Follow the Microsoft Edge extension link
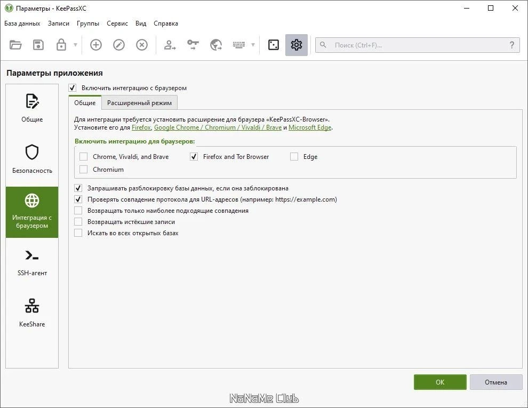The width and height of the screenshot is (528, 408). point(310,127)
